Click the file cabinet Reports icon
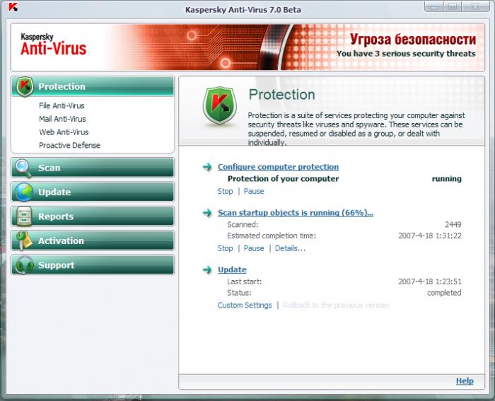495x401 pixels. 24,216
